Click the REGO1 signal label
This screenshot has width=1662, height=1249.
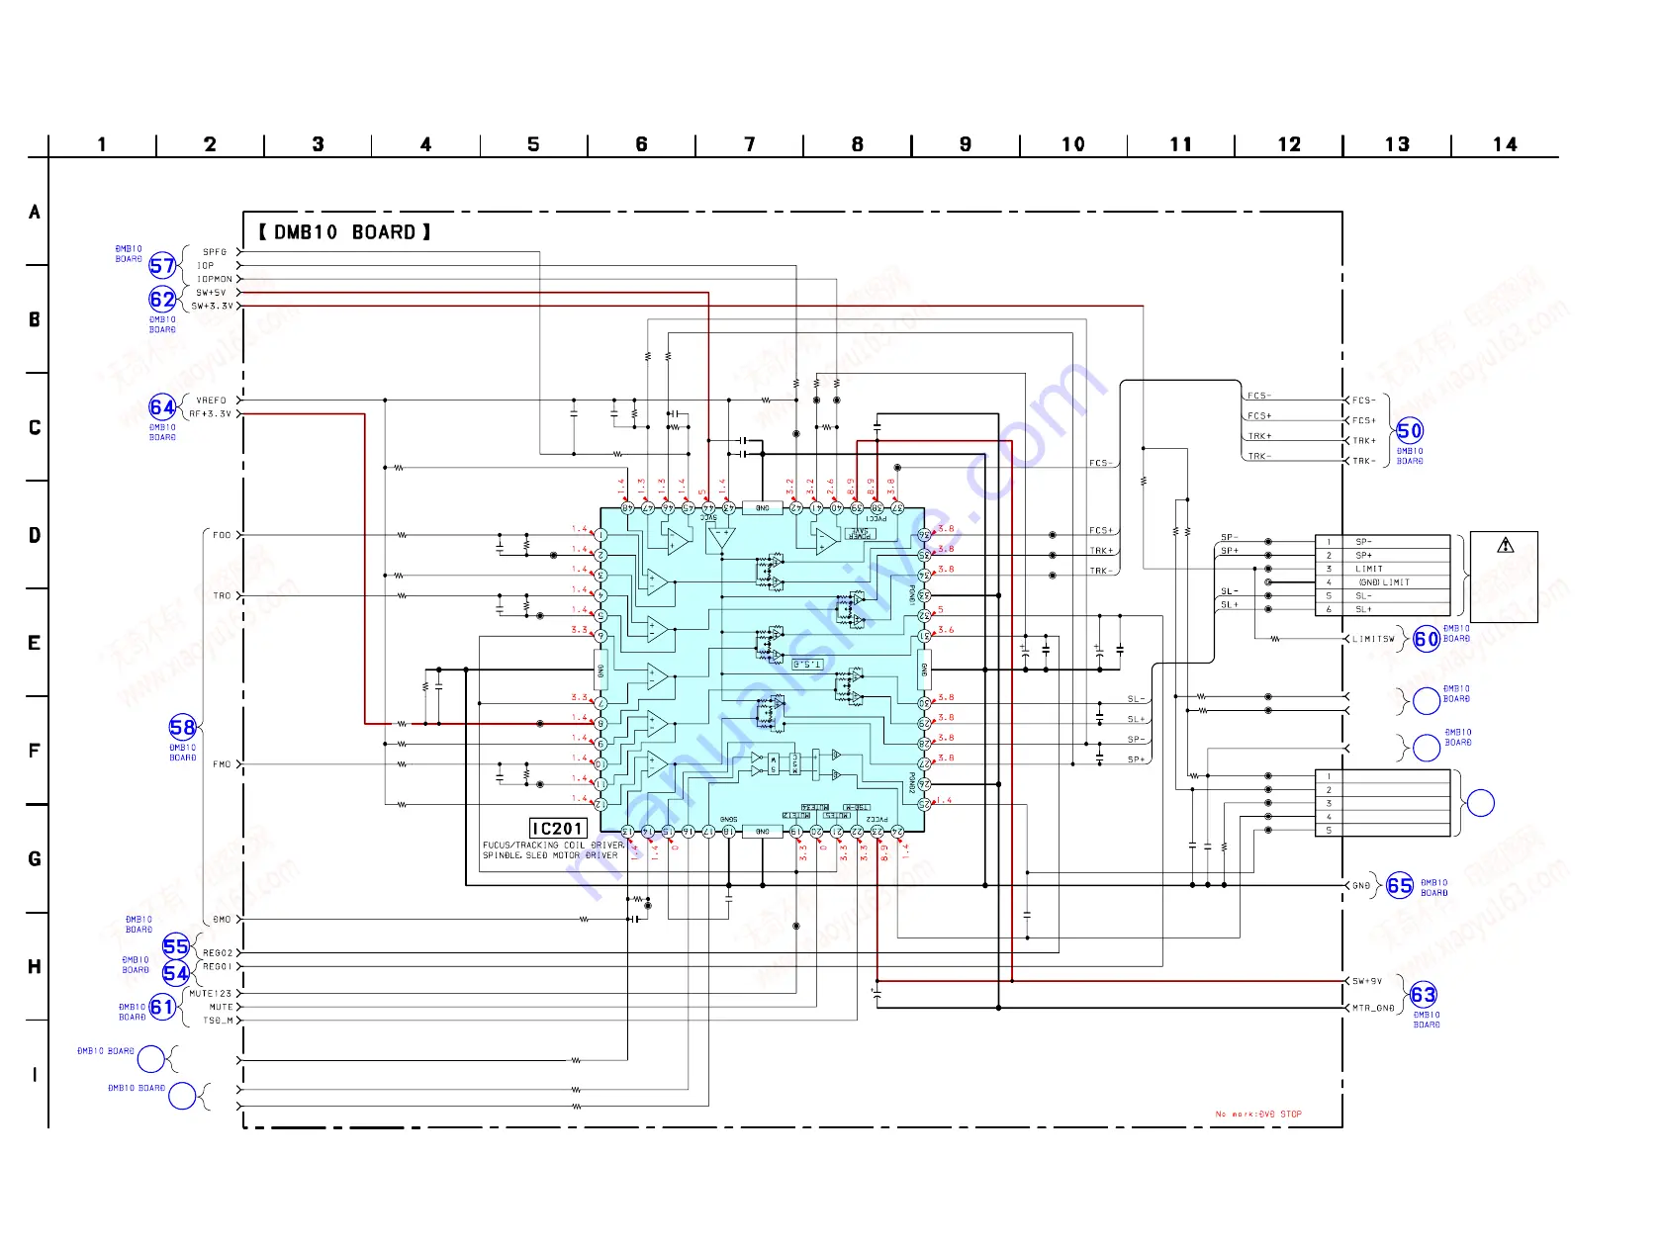pyautogui.click(x=218, y=966)
